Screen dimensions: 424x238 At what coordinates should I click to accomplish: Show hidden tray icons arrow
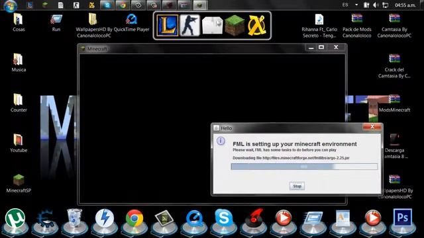pyautogui.click(x=356, y=5)
